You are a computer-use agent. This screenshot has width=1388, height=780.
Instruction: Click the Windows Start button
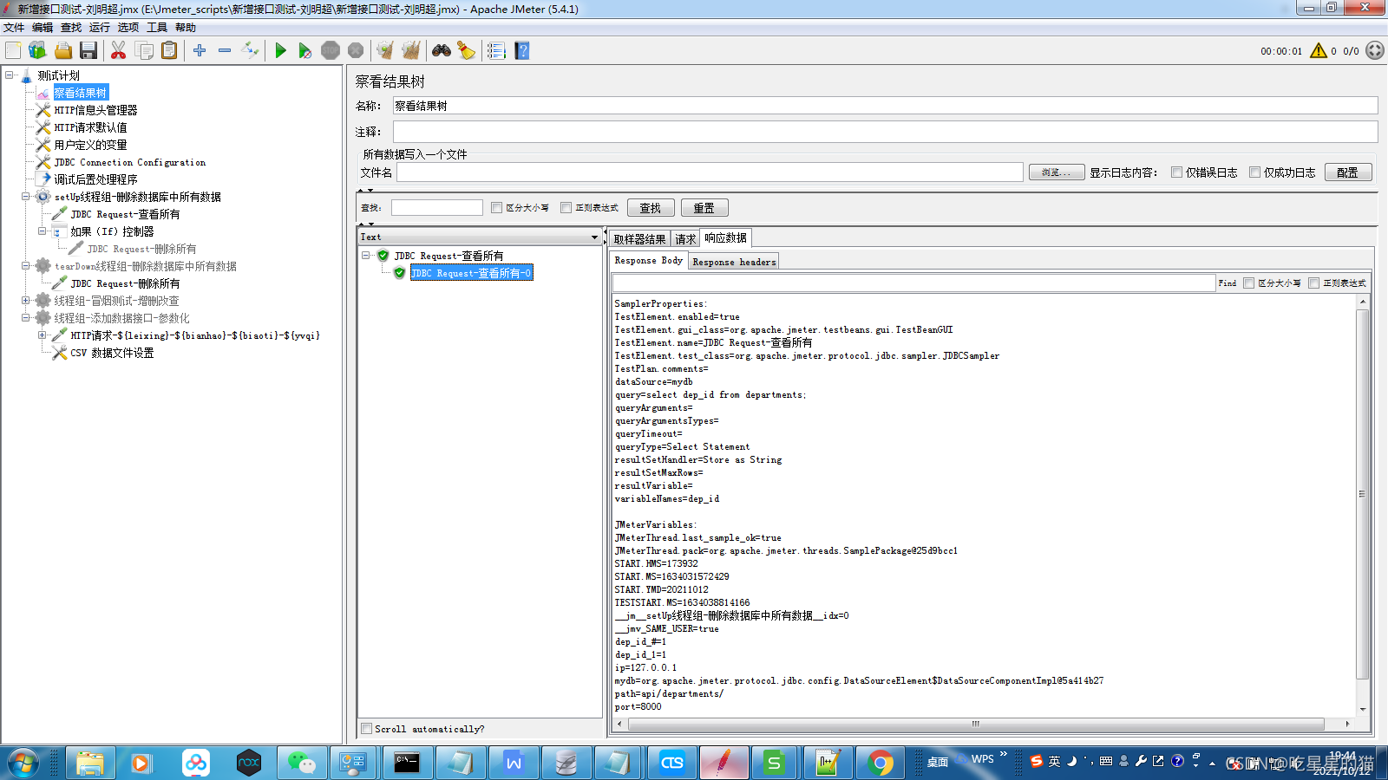coord(23,763)
